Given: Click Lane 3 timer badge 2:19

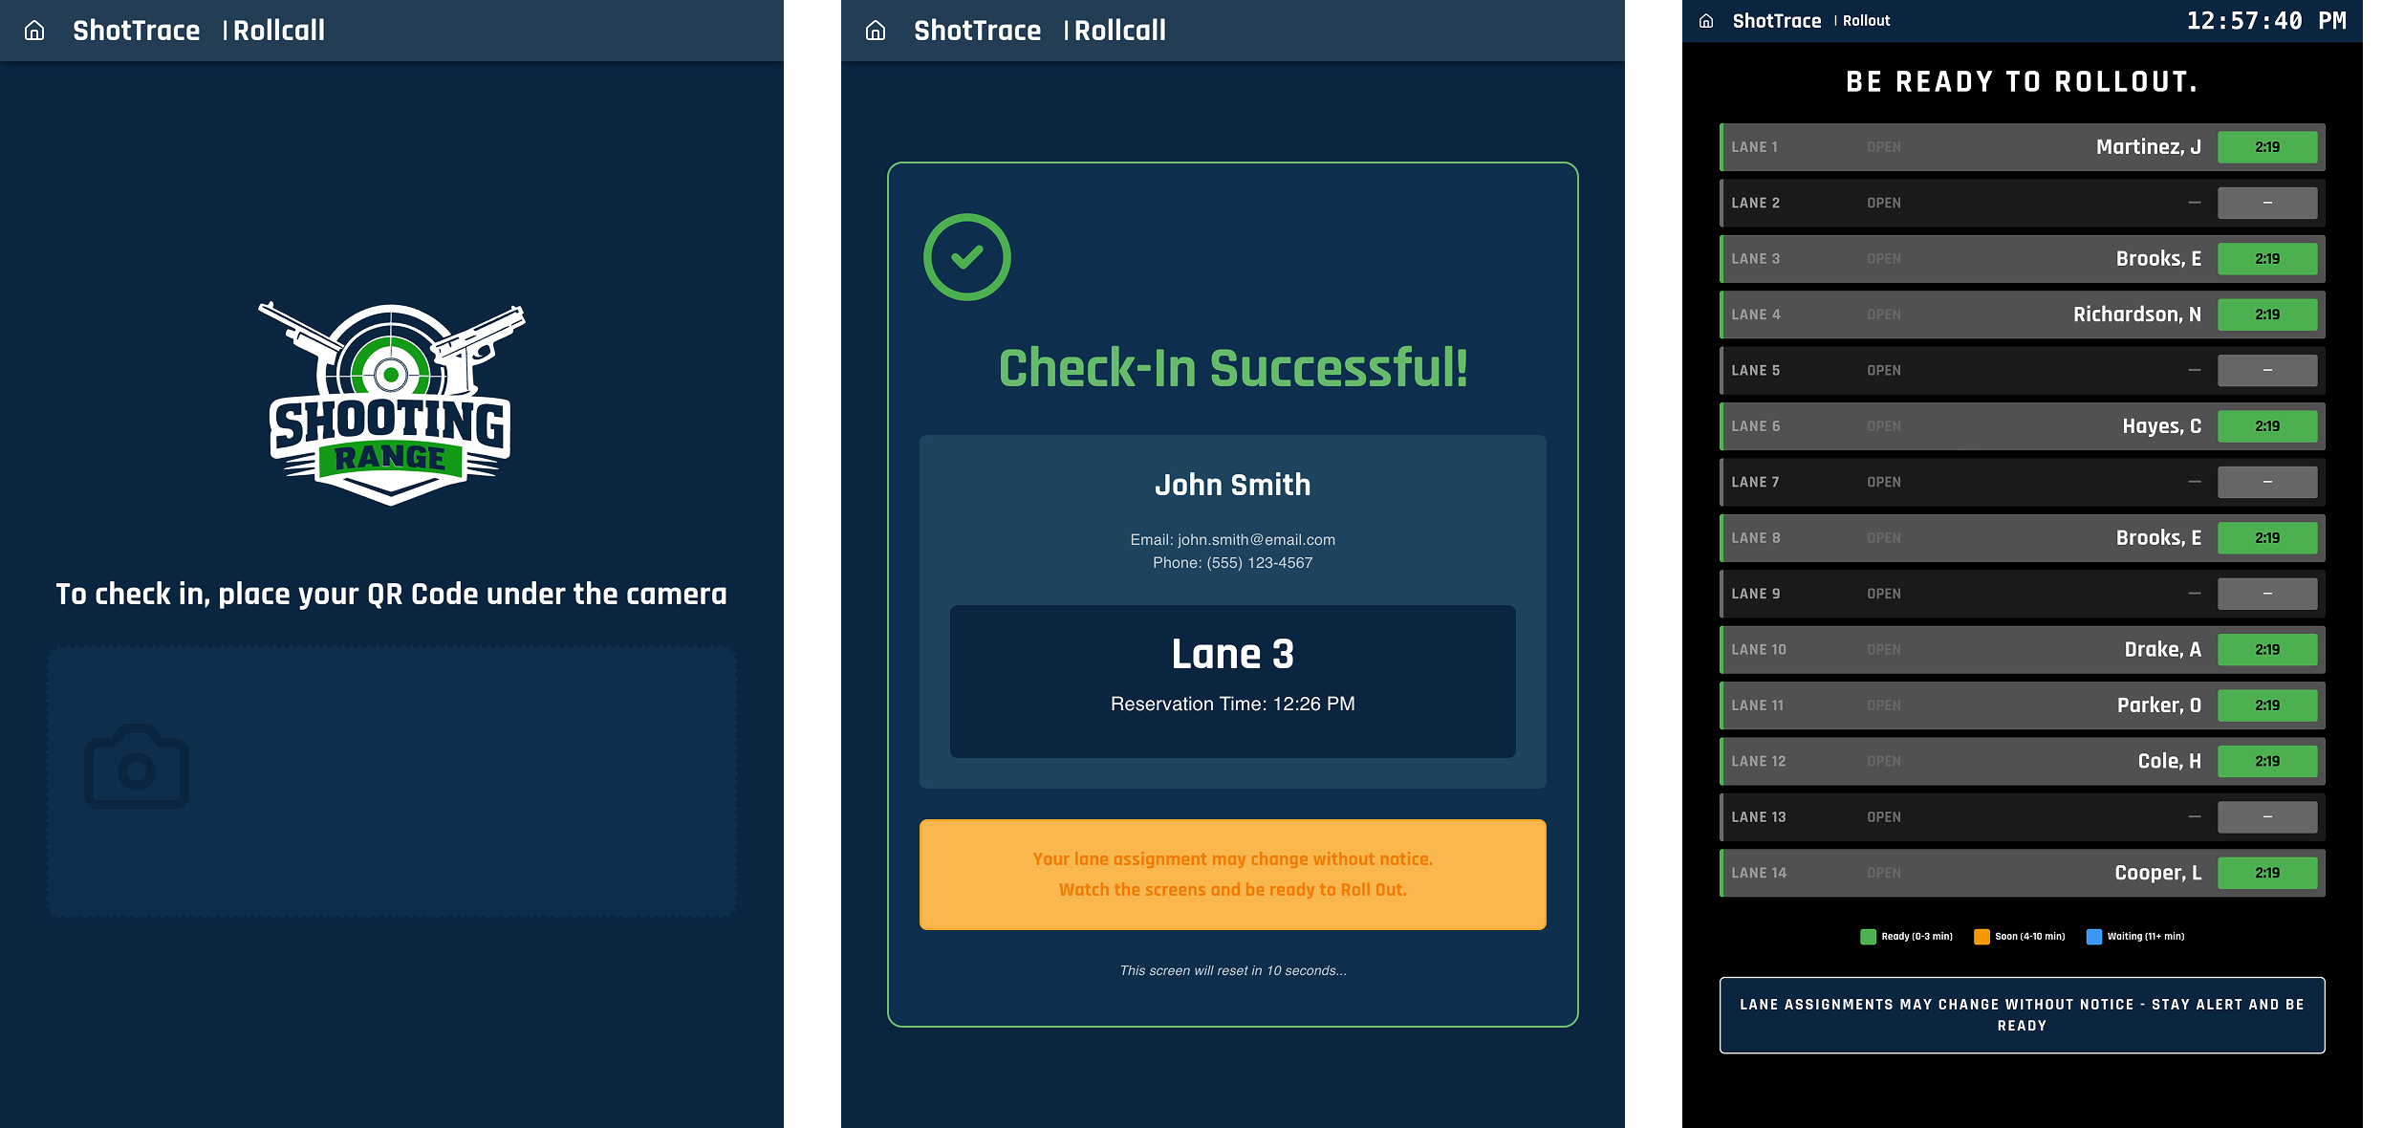Looking at the screenshot, I should coord(2267,259).
